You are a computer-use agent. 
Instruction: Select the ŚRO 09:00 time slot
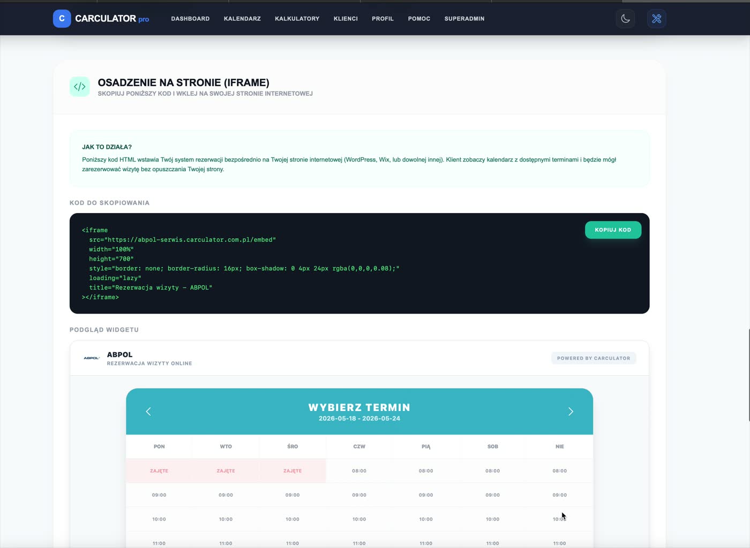coord(292,495)
